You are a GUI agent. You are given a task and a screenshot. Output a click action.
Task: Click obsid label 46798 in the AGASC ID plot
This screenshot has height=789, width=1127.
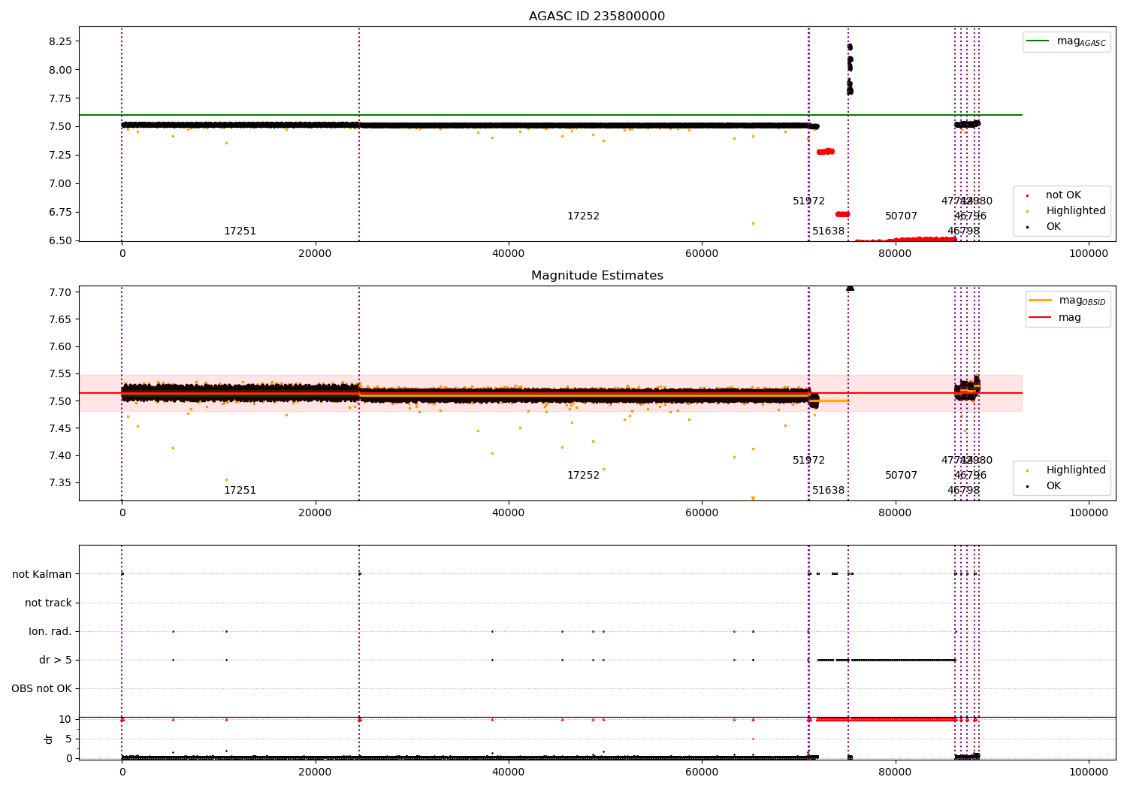pyautogui.click(x=963, y=231)
